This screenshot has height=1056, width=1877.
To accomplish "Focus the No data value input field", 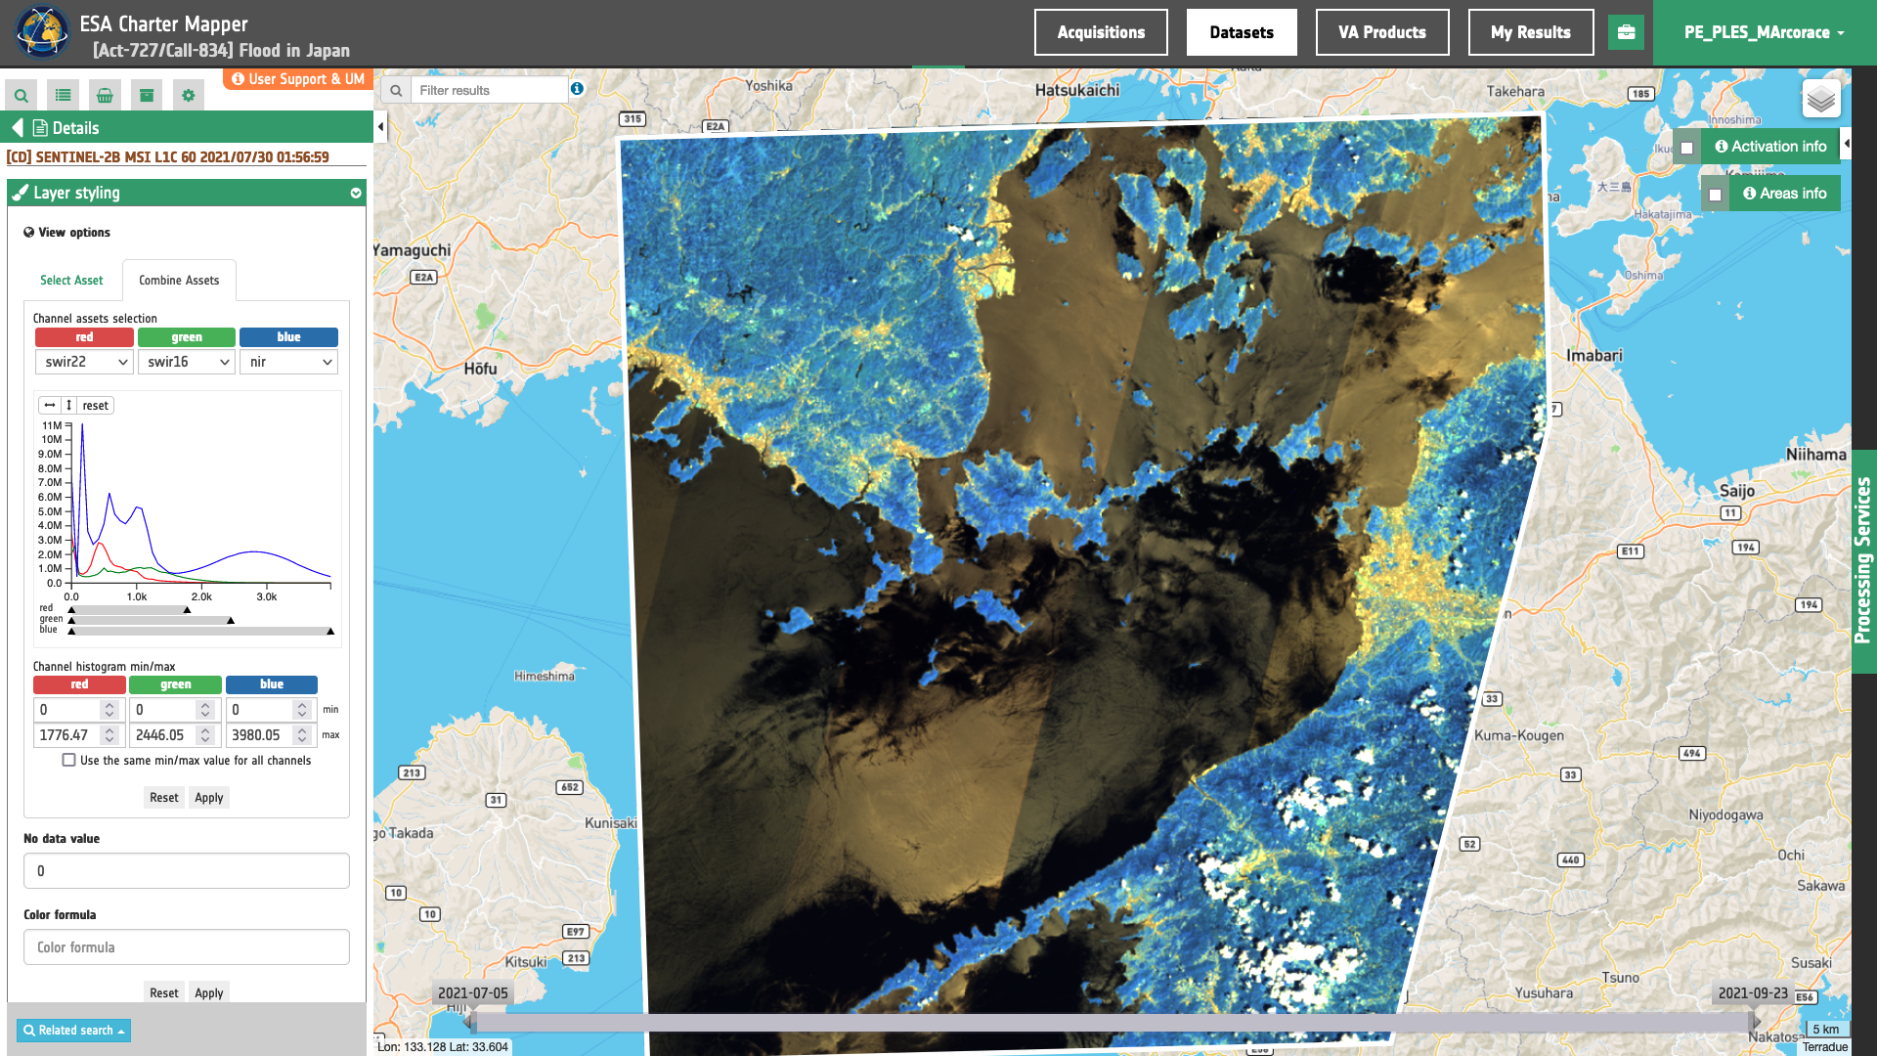I will click(187, 871).
